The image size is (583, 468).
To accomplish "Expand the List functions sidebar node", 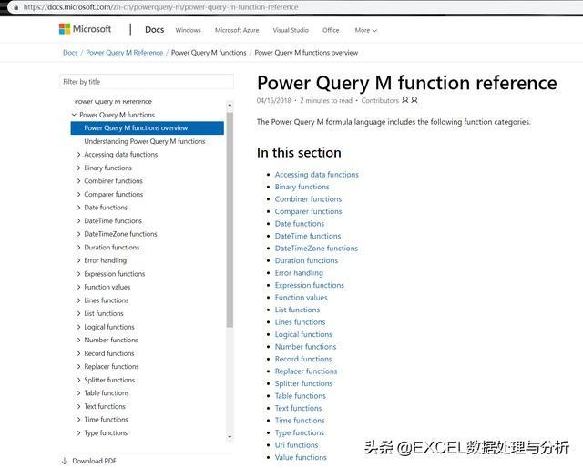I will [78, 313].
